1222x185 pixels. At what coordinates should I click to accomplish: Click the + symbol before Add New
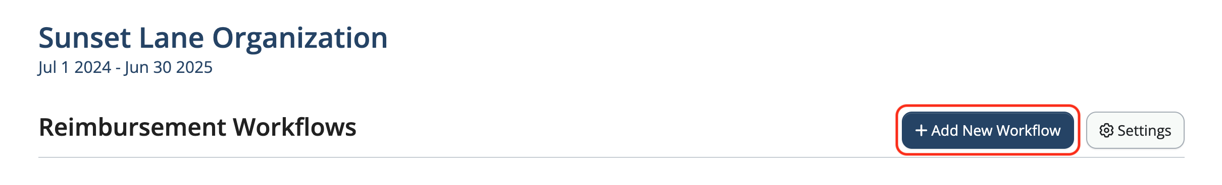pyautogui.click(x=921, y=131)
